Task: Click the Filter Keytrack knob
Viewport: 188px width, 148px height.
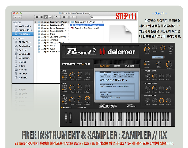Action: click(171, 48)
